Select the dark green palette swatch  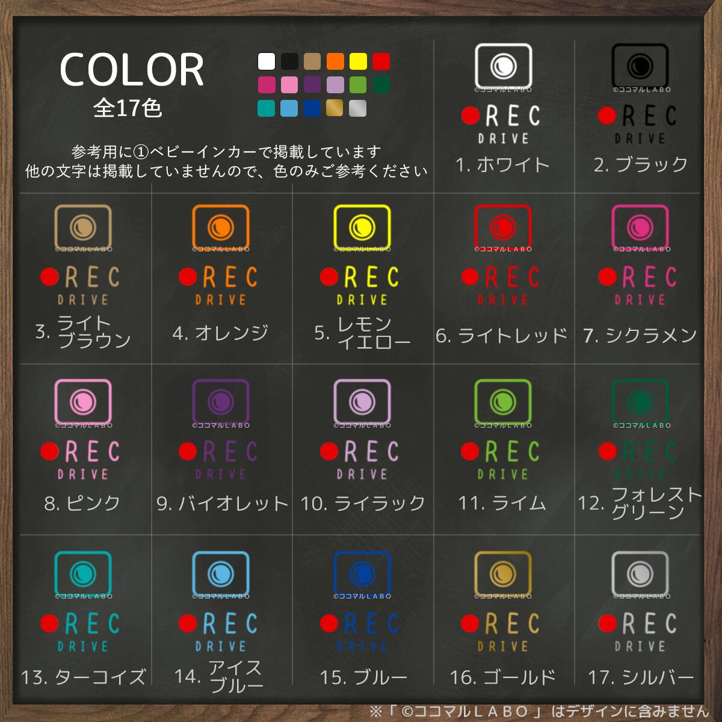[381, 85]
